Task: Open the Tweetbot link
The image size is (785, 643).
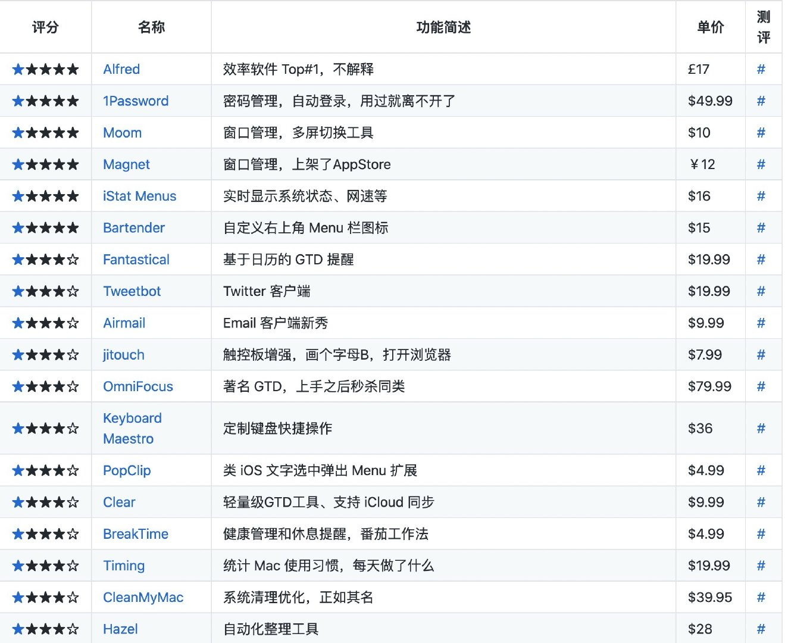Action: coord(132,291)
